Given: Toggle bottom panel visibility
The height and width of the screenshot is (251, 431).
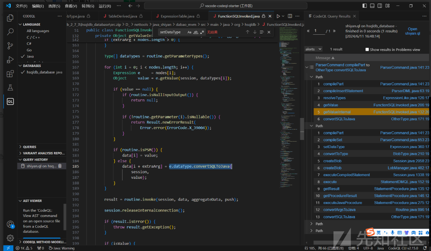Looking at the screenshot, I should point(373,6).
